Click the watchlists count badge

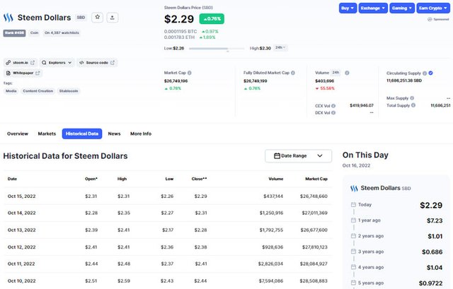pos(62,33)
